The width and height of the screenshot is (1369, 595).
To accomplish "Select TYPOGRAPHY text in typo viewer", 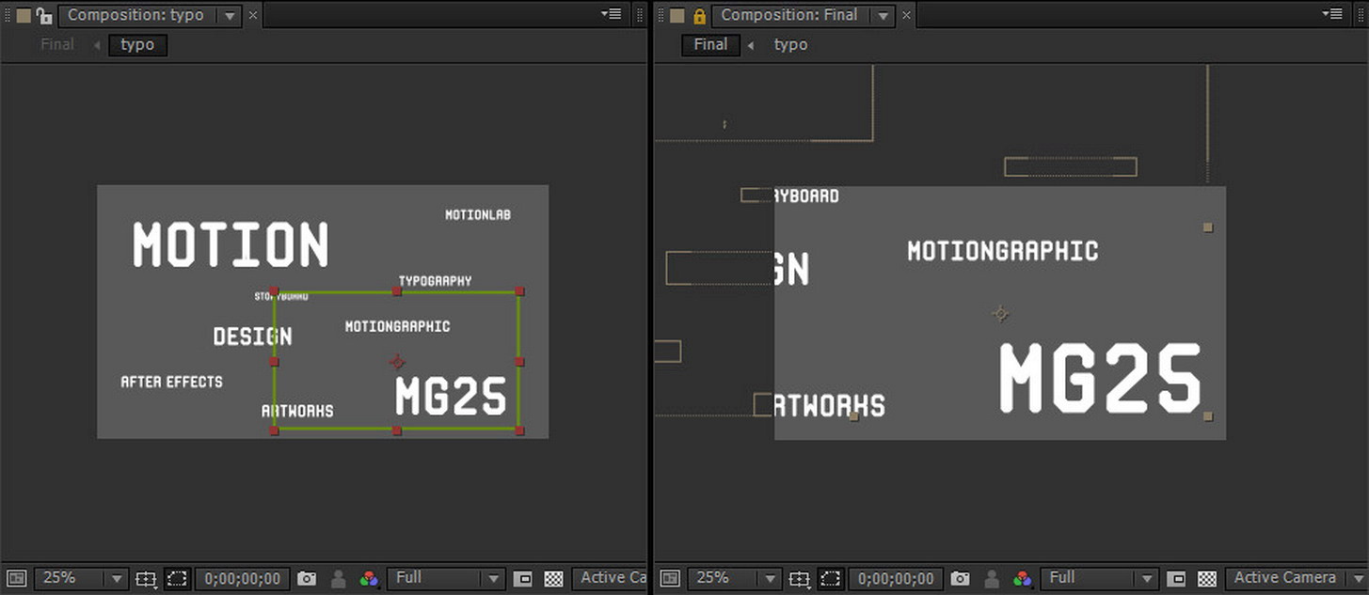I will [435, 280].
